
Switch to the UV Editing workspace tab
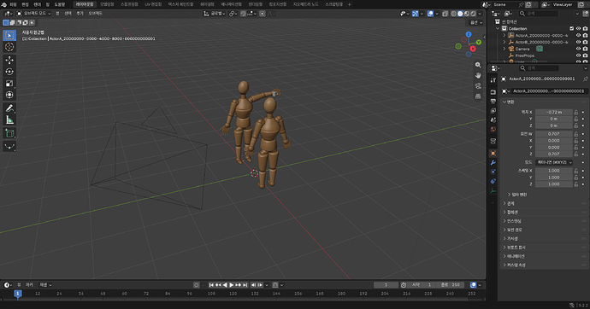click(x=153, y=4)
